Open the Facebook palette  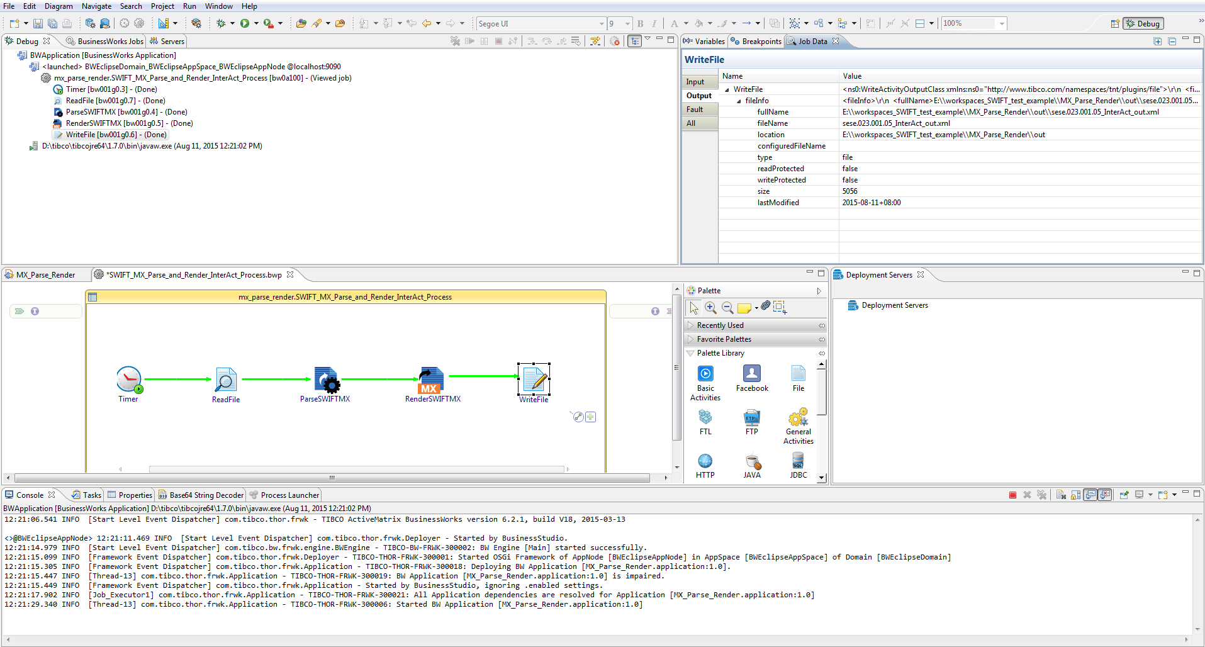(x=752, y=378)
